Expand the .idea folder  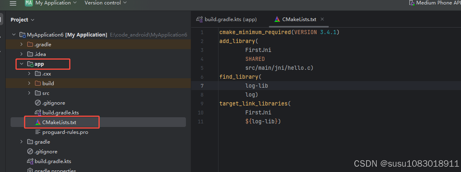[21, 54]
